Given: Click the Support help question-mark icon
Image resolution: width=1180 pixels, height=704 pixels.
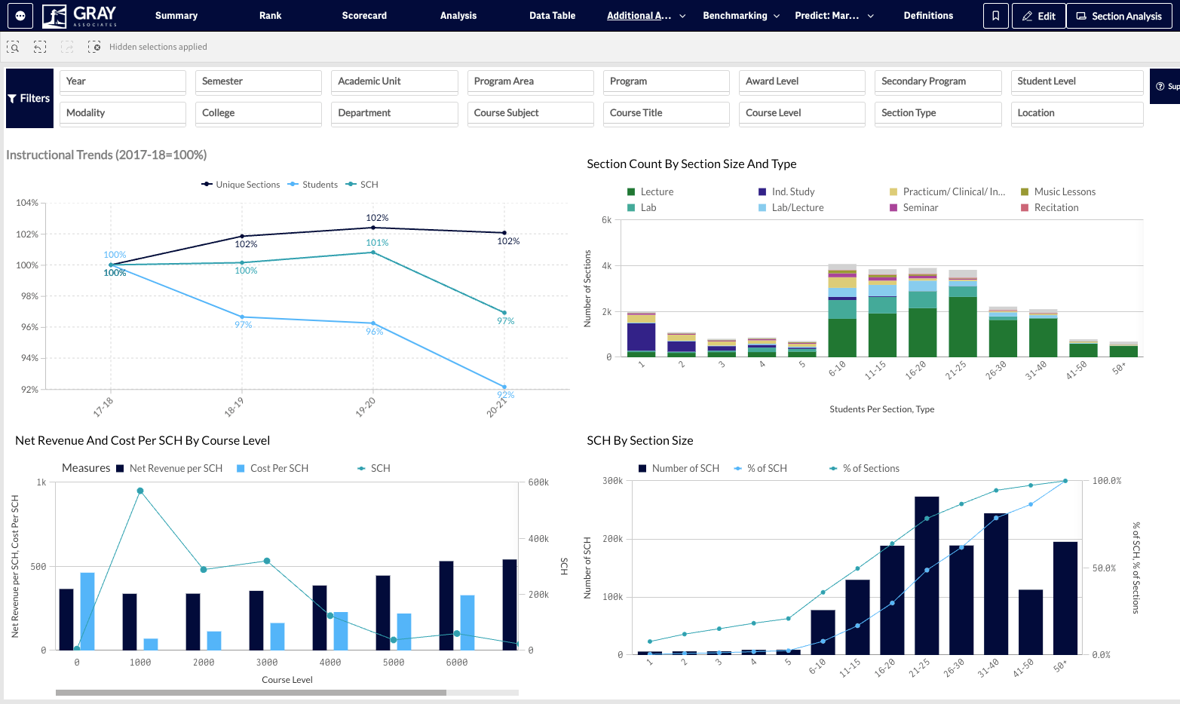Looking at the screenshot, I should (x=1160, y=87).
